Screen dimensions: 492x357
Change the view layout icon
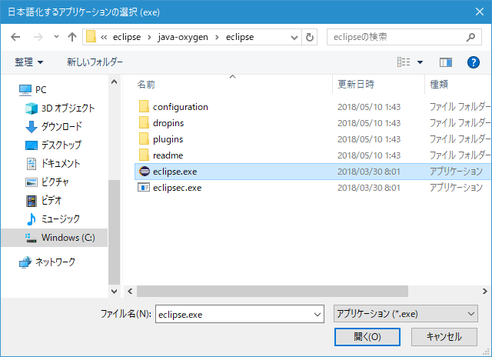404,62
